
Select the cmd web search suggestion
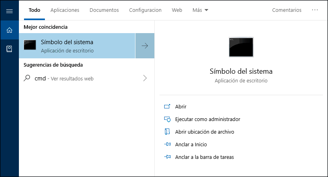pyautogui.click(x=64, y=78)
